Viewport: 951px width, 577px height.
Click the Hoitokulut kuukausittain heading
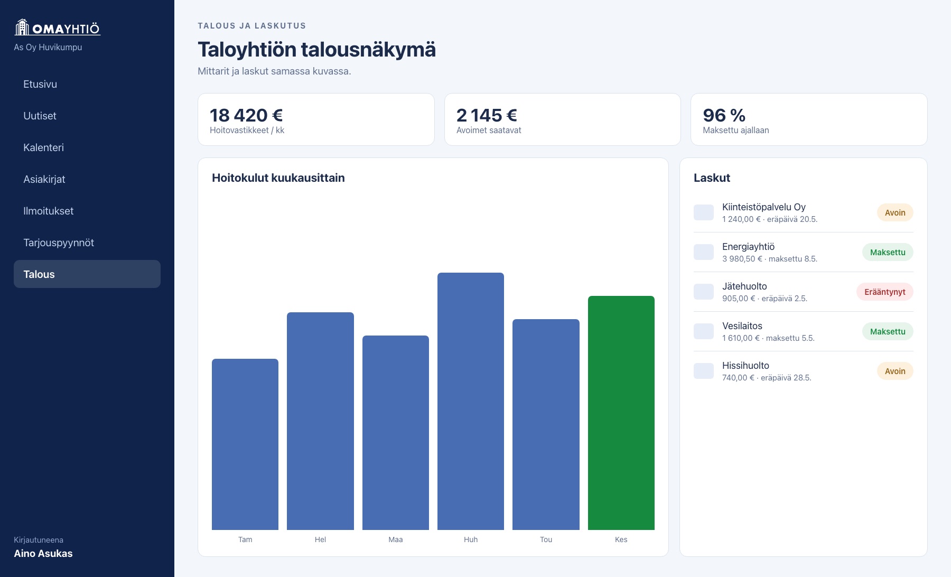(x=278, y=178)
